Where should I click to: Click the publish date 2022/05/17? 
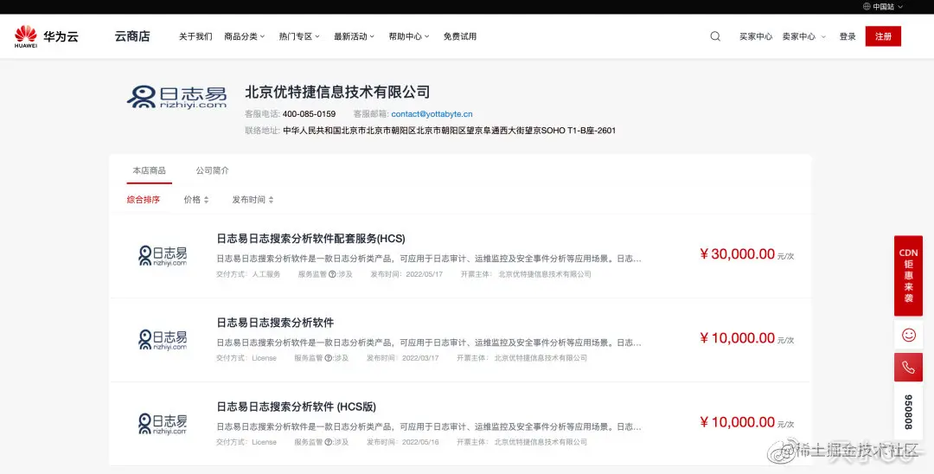424,274
